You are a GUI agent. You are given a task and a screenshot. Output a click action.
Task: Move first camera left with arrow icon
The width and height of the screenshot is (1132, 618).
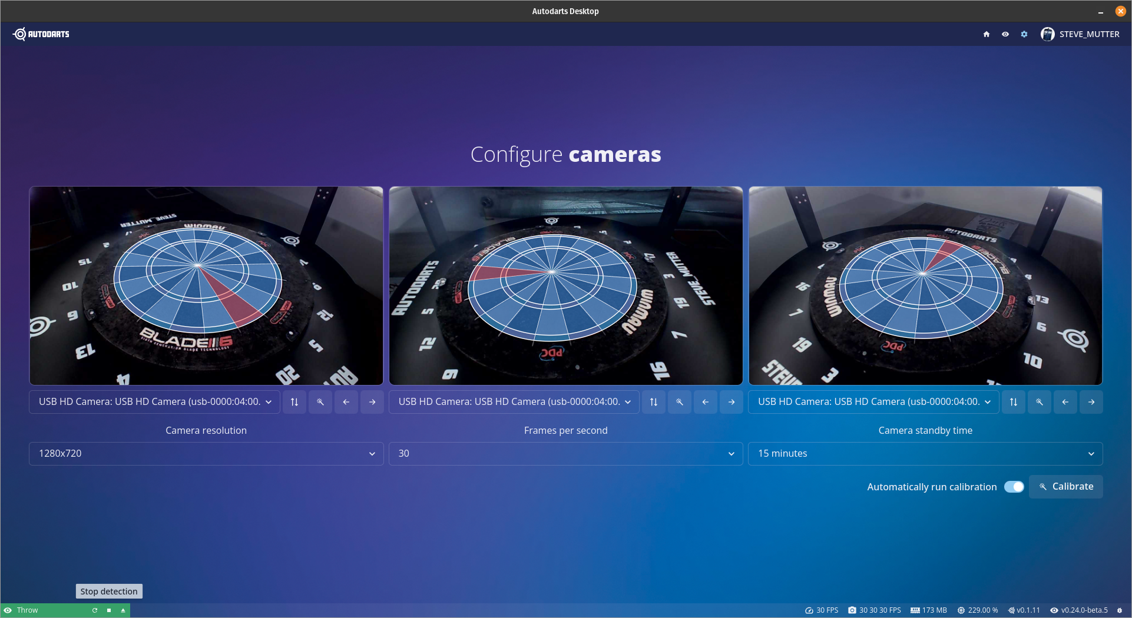(346, 402)
